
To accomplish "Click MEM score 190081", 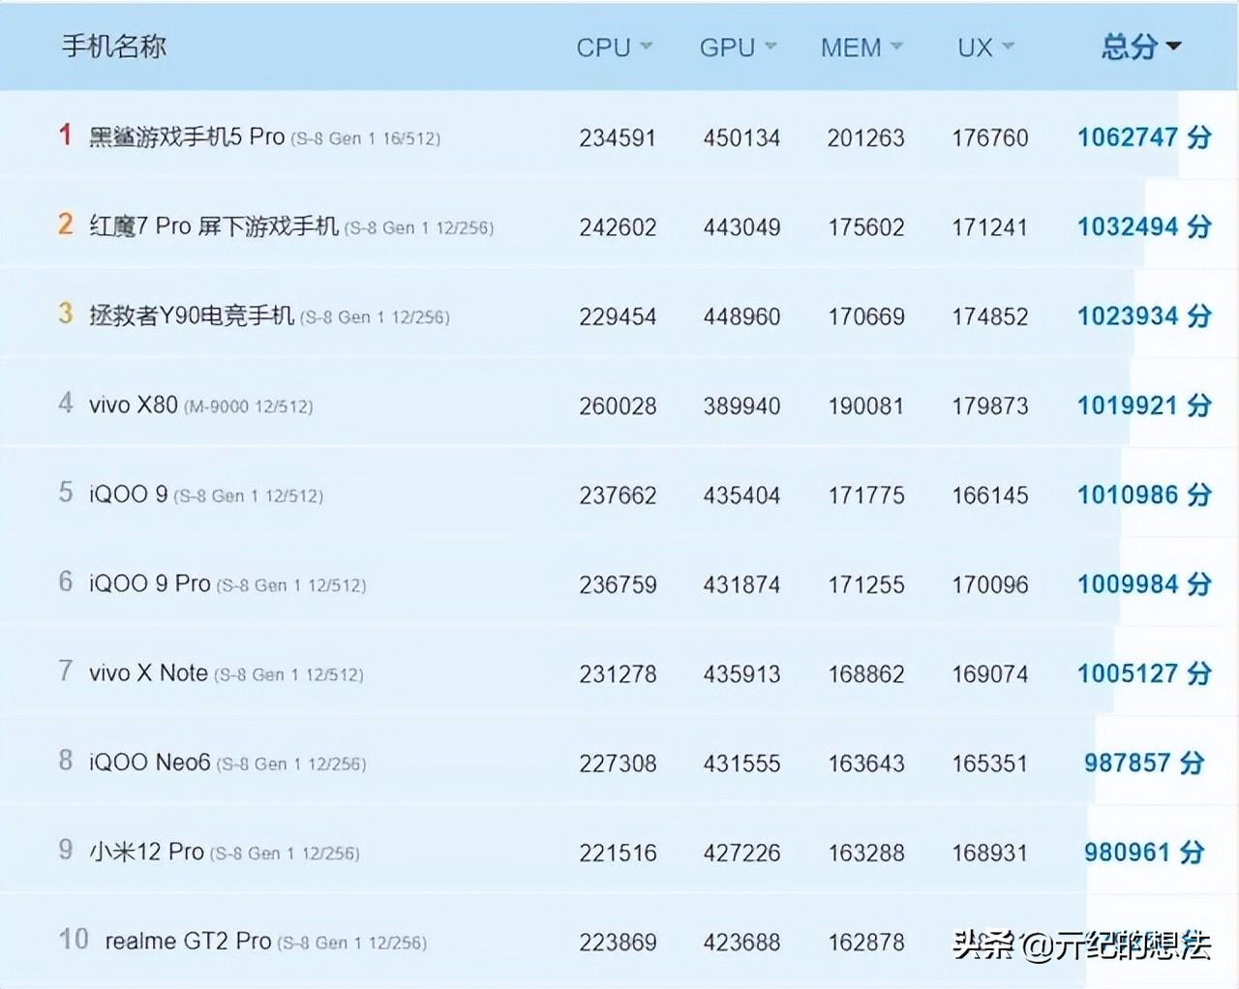I will click(x=865, y=406).
